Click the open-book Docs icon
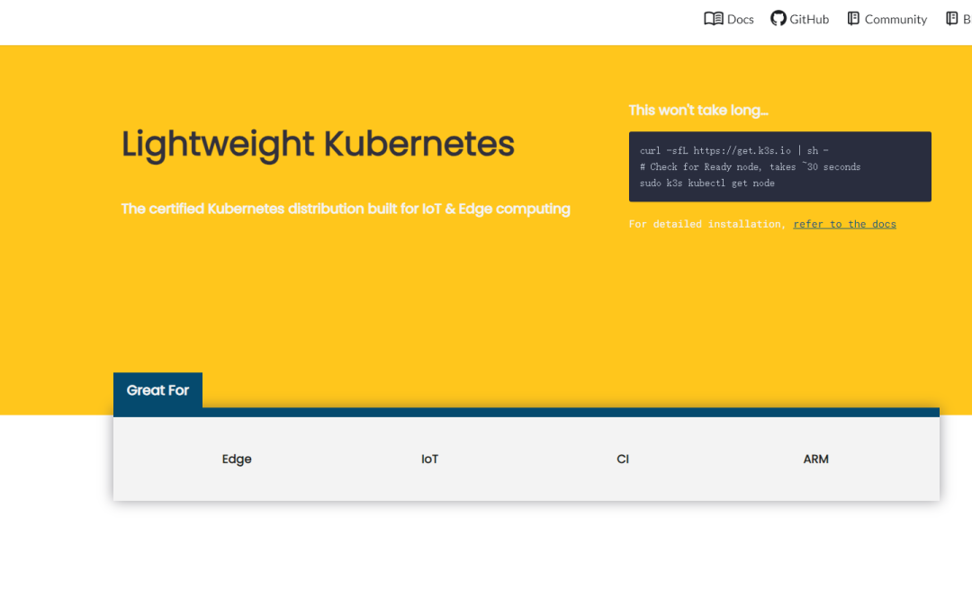The height and width of the screenshot is (598, 972). pos(714,19)
